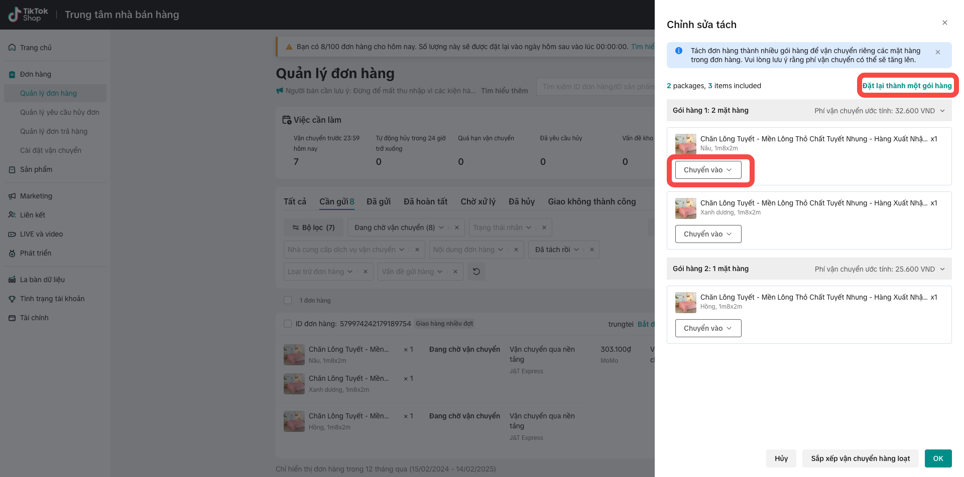Open Chuyển vào dropdown for Nâu item
The image size is (964, 477).
708,170
